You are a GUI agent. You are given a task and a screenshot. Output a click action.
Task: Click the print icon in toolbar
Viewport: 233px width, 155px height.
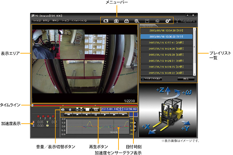tap(126, 21)
